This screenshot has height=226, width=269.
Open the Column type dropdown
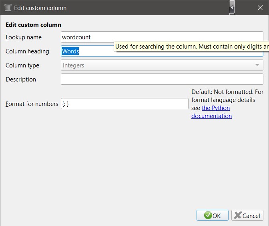click(x=162, y=65)
